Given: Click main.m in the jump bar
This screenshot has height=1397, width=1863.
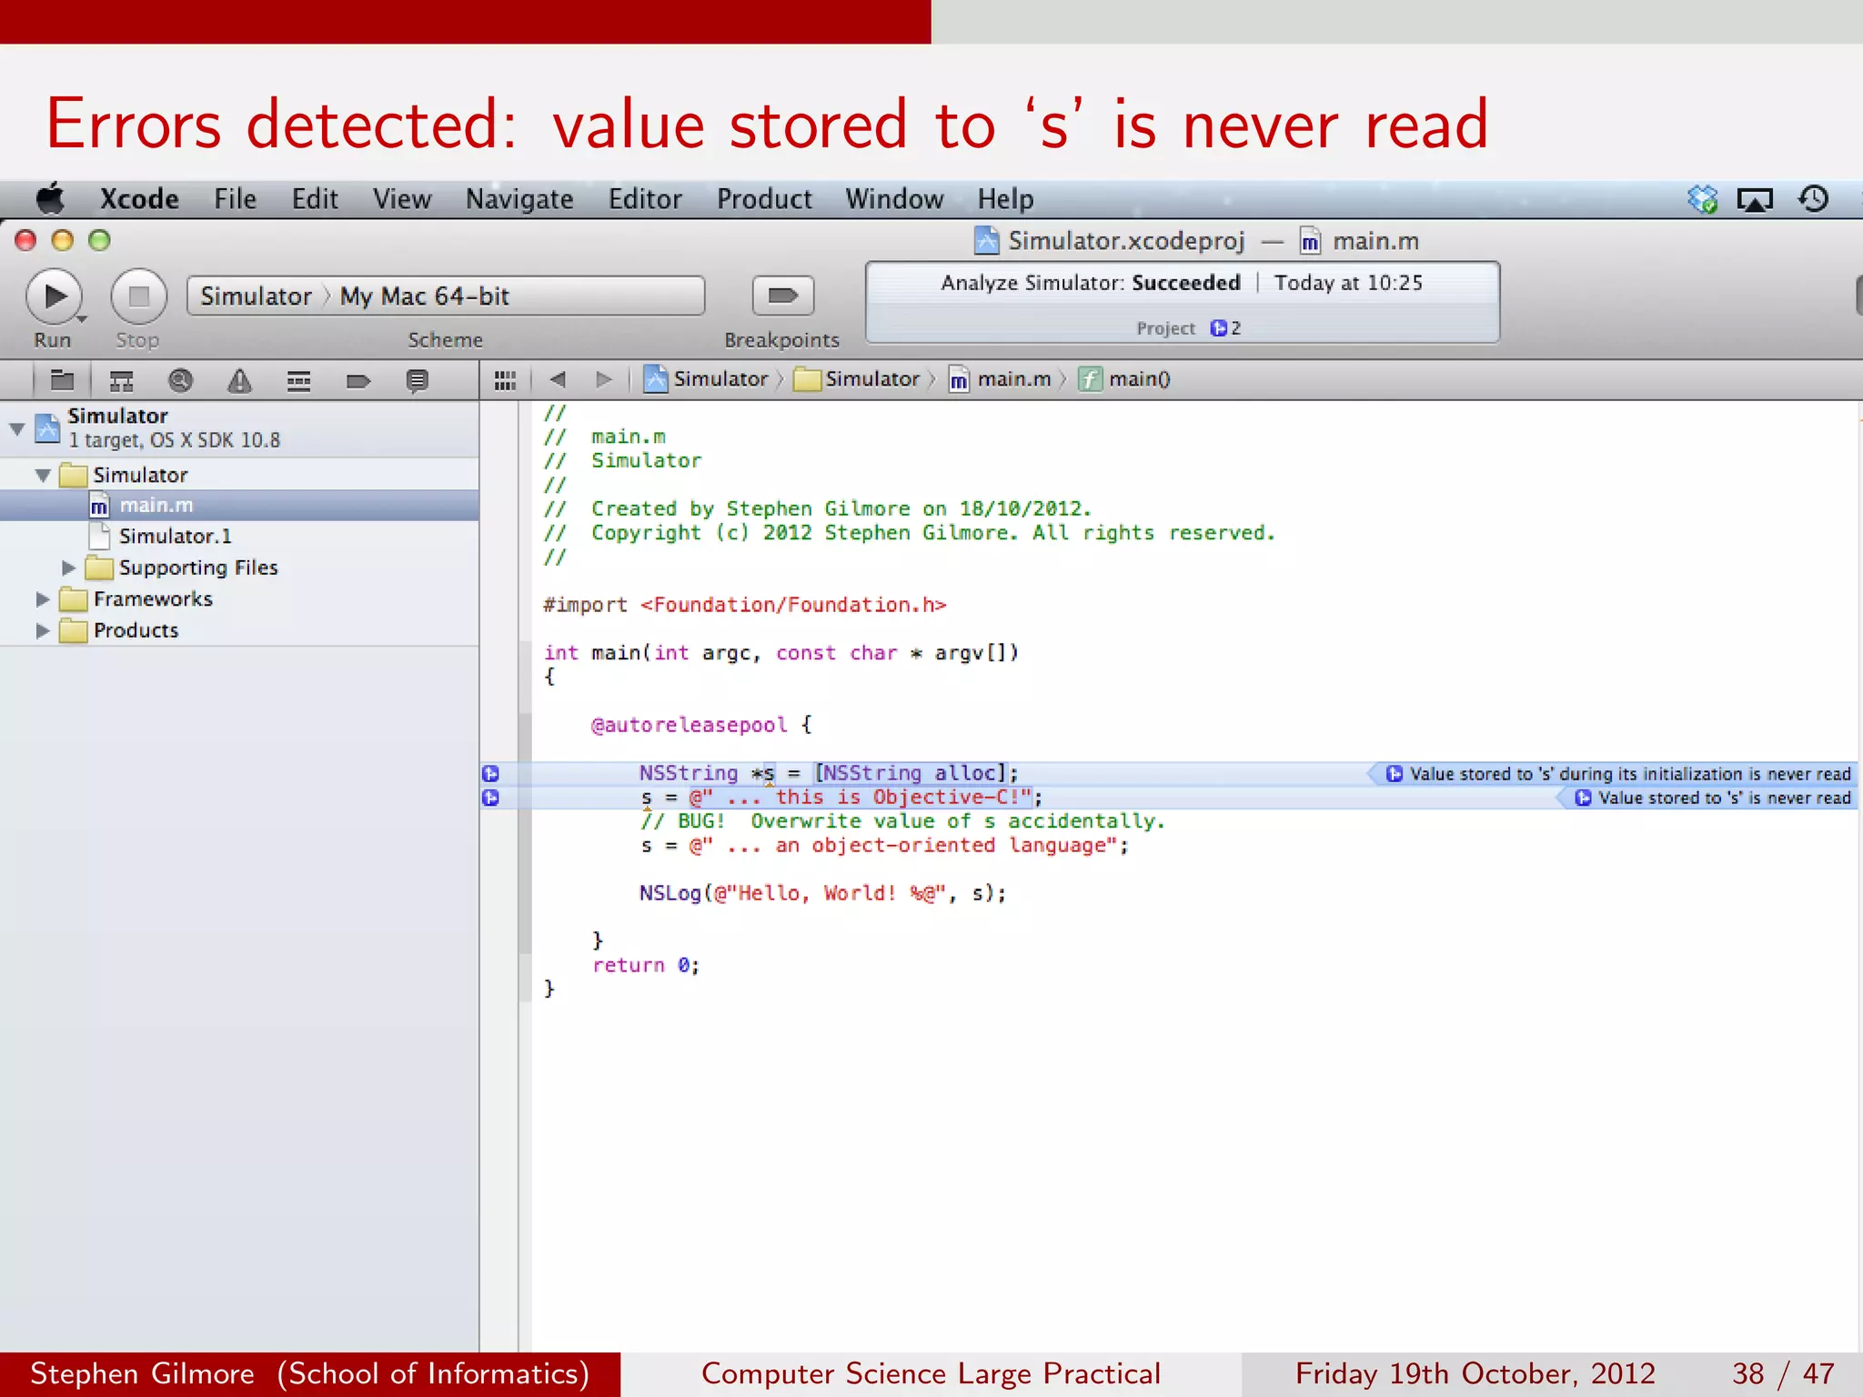Looking at the screenshot, I should click(x=1000, y=379).
